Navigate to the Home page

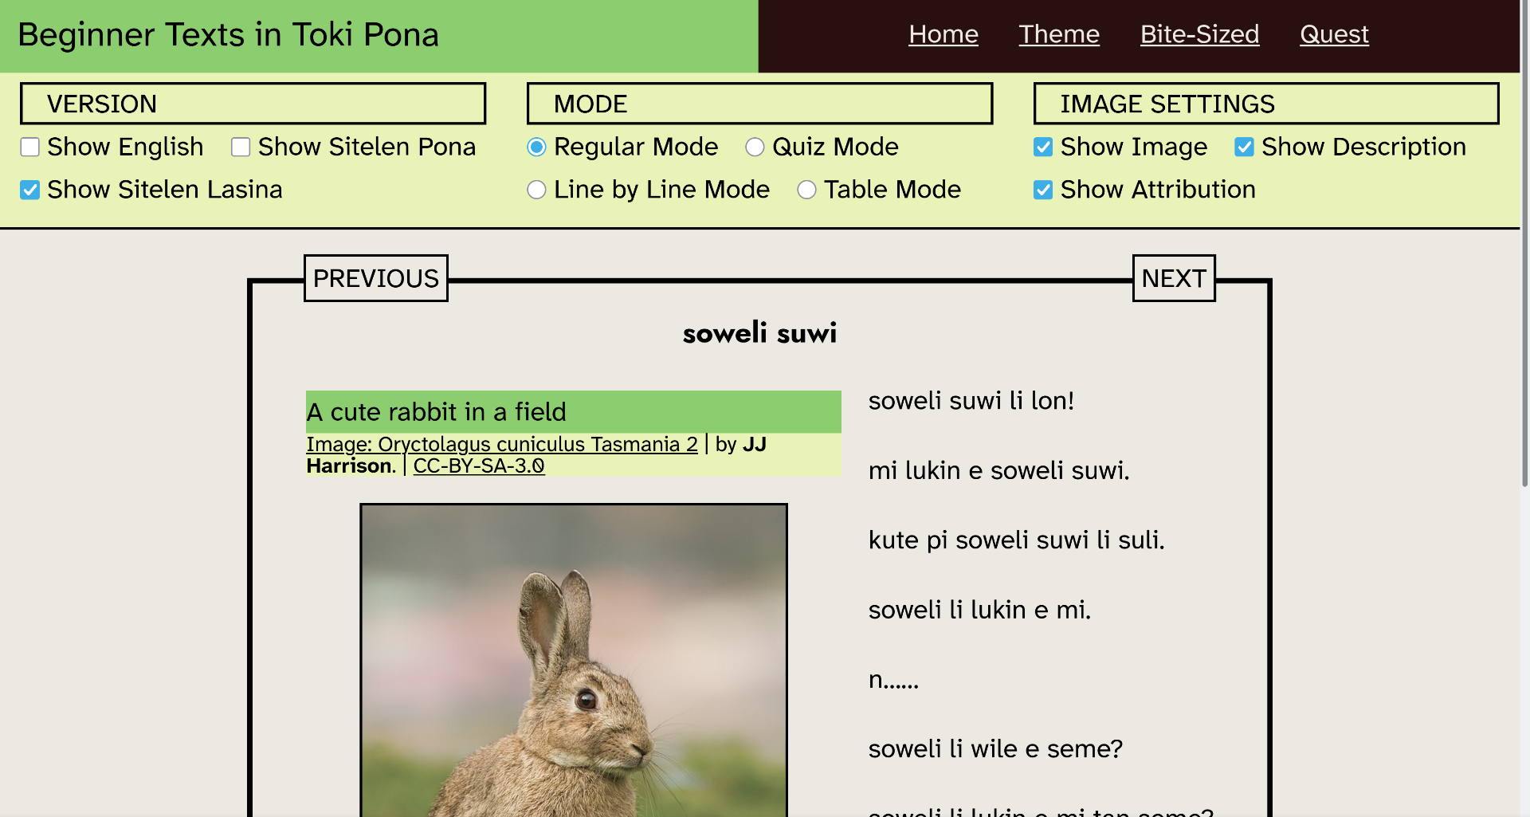(943, 34)
